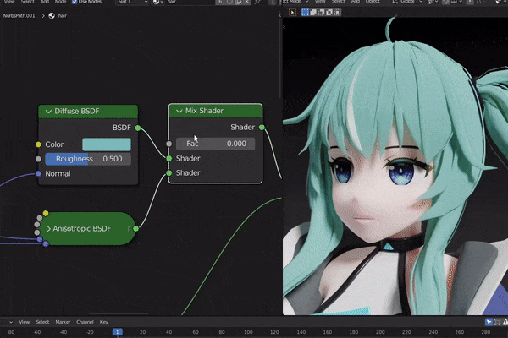Click the Mix Shader Fac socket
Viewport: 508px width, 338px height.
(168, 144)
